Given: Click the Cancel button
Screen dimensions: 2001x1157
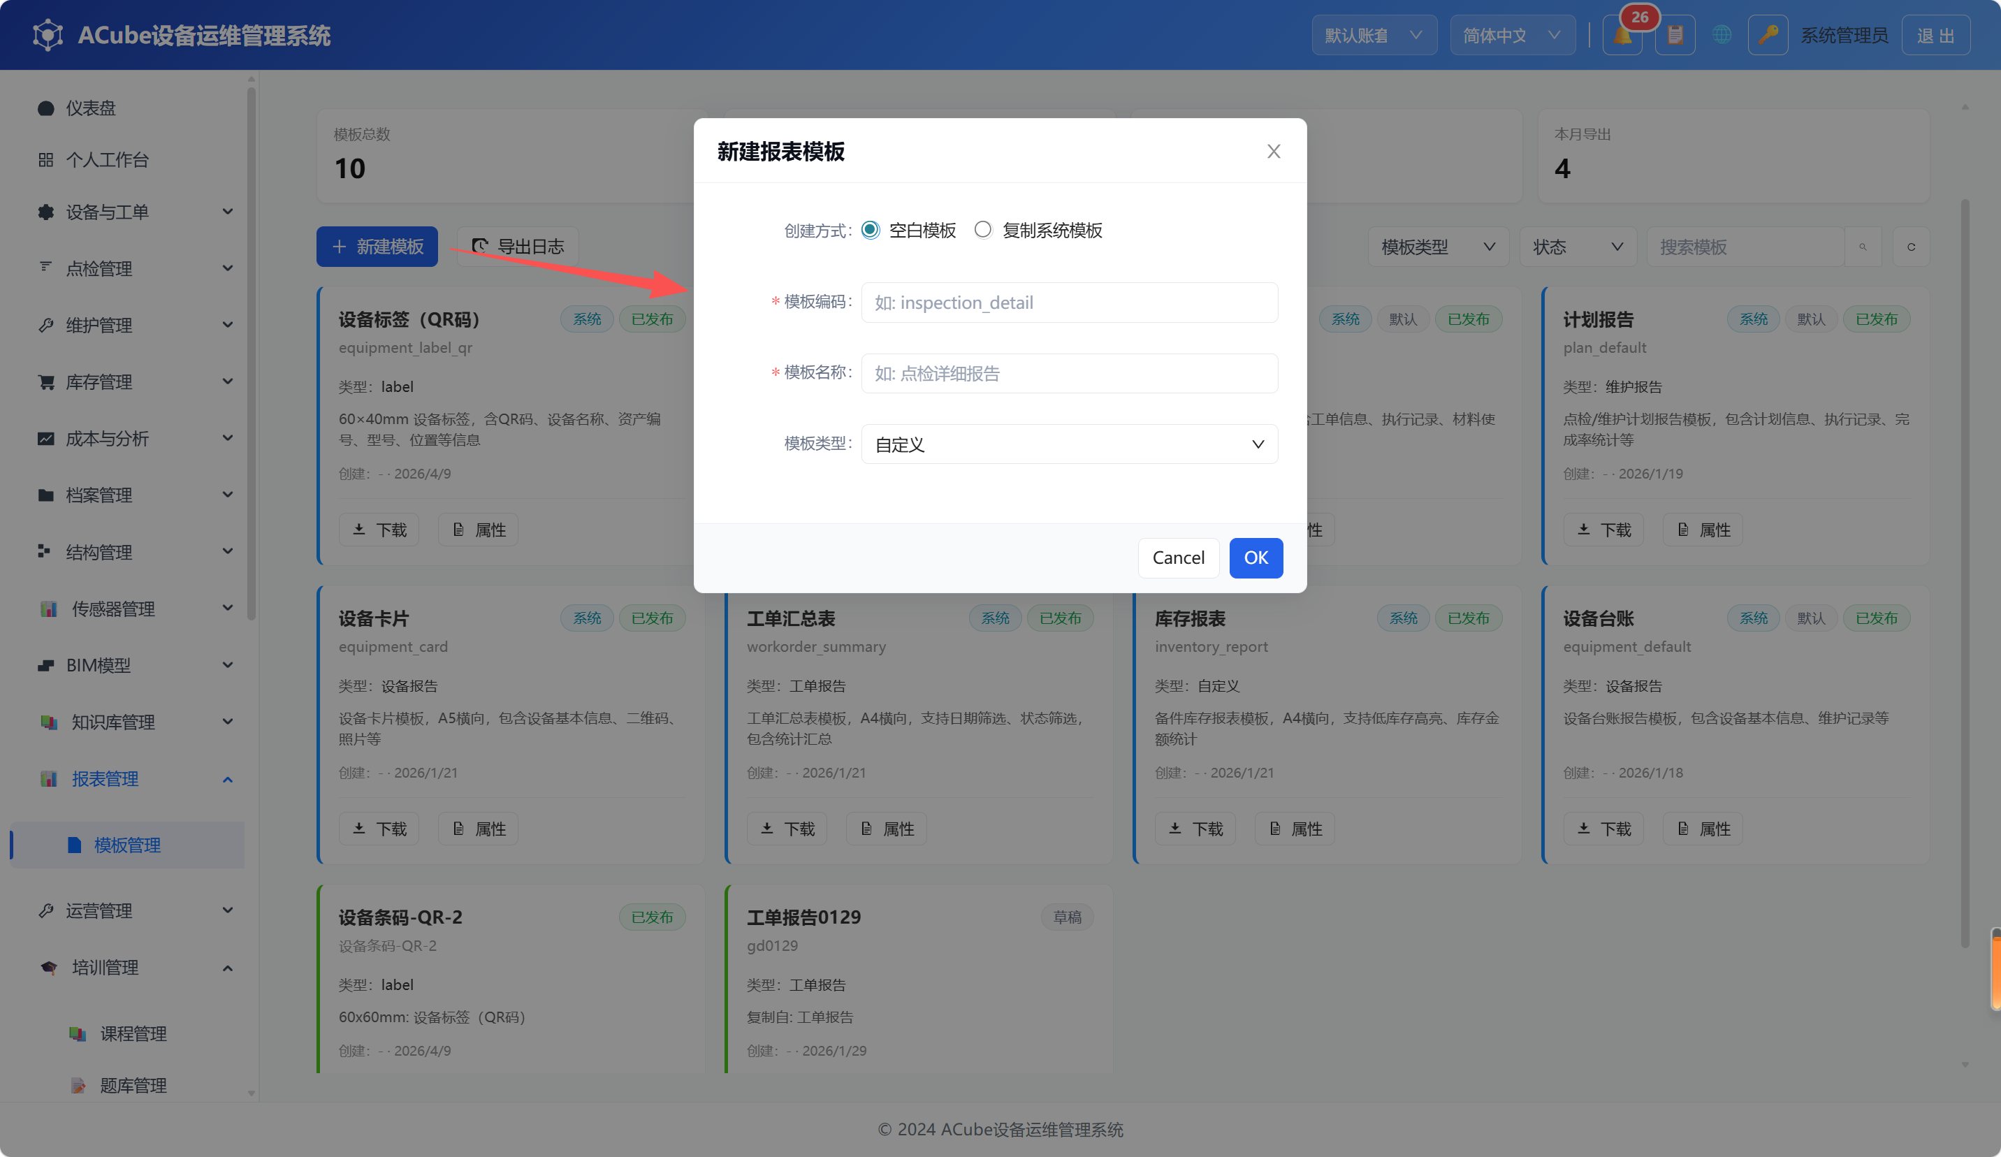Looking at the screenshot, I should click(x=1179, y=558).
